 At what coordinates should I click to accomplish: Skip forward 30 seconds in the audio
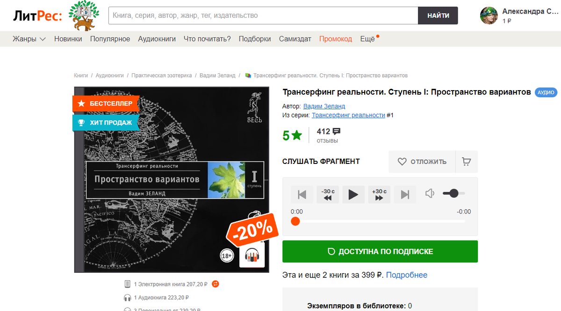(379, 194)
